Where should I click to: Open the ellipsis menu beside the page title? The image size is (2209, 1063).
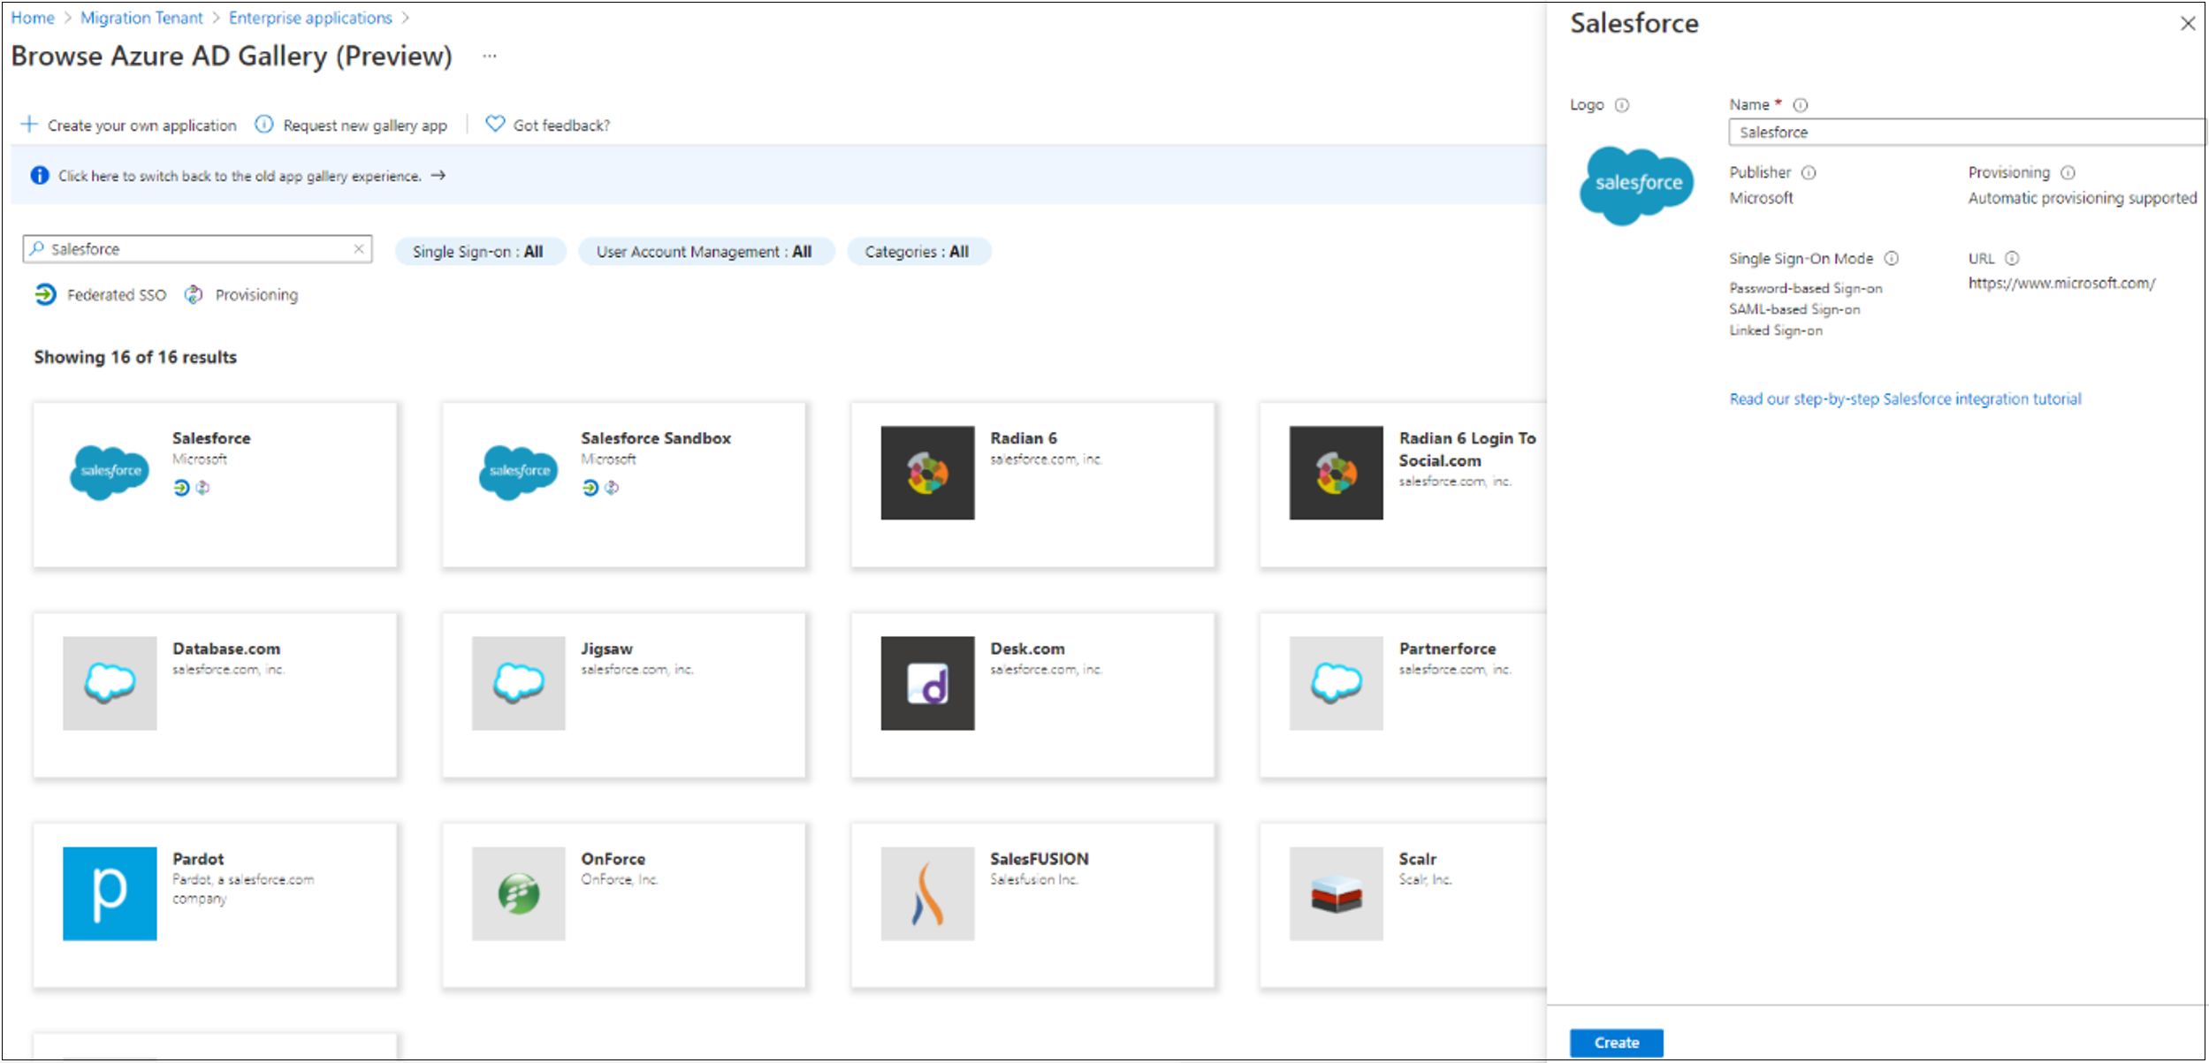pyautogui.click(x=490, y=57)
